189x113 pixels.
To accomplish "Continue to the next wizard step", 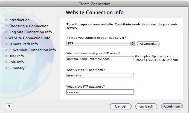I will (x=172, y=106).
